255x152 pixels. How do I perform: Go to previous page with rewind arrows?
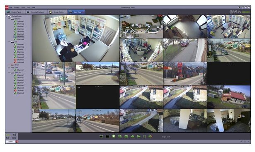point(133,137)
